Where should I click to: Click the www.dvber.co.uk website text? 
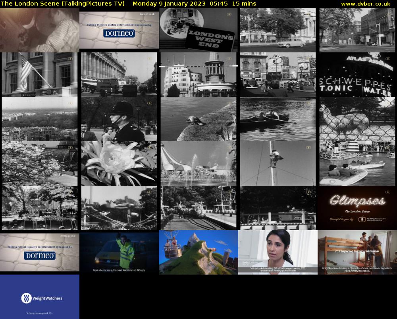(366, 4)
